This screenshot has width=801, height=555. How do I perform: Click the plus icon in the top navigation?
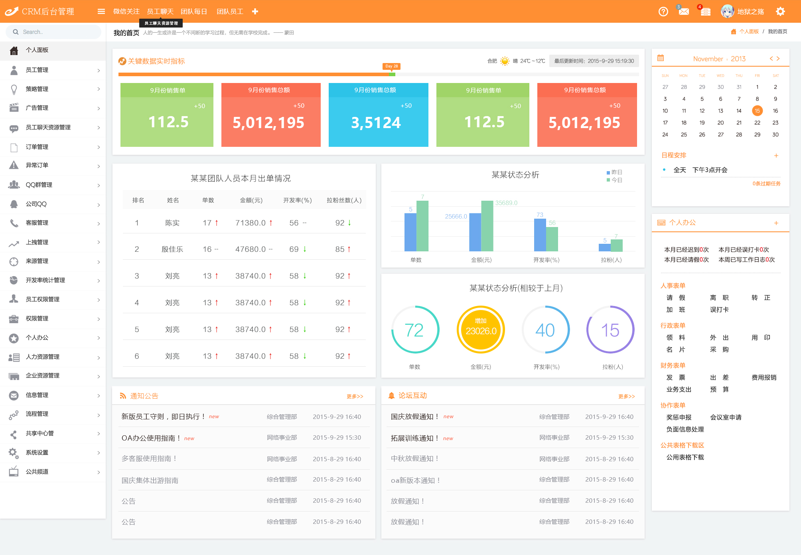pyautogui.click(x=255, y=12)
